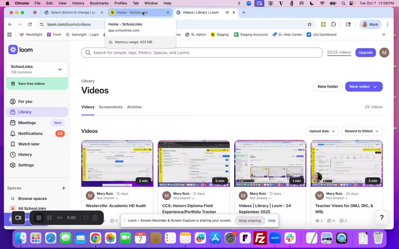Open the Bookmarks menu in the menu bar

[99, 3]
